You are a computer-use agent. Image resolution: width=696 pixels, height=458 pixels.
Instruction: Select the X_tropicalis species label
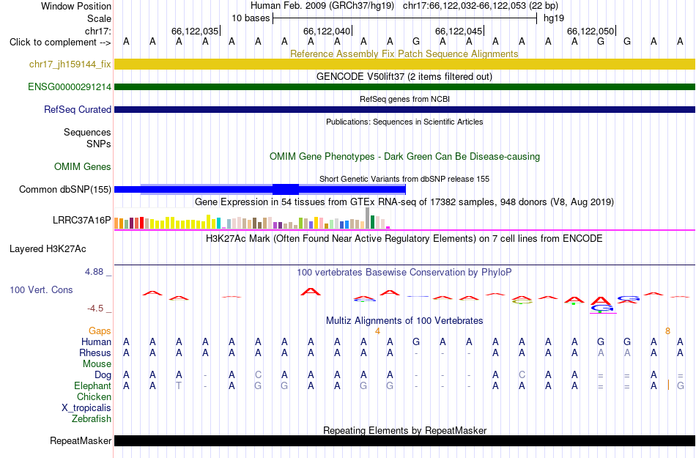86,408
